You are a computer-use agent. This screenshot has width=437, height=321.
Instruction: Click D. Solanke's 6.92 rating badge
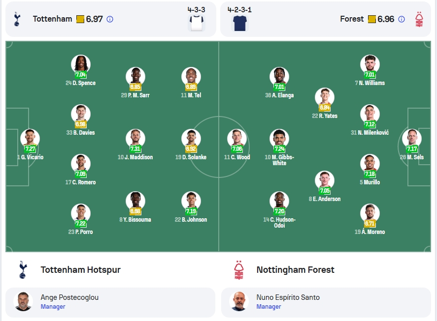(191, 149)
